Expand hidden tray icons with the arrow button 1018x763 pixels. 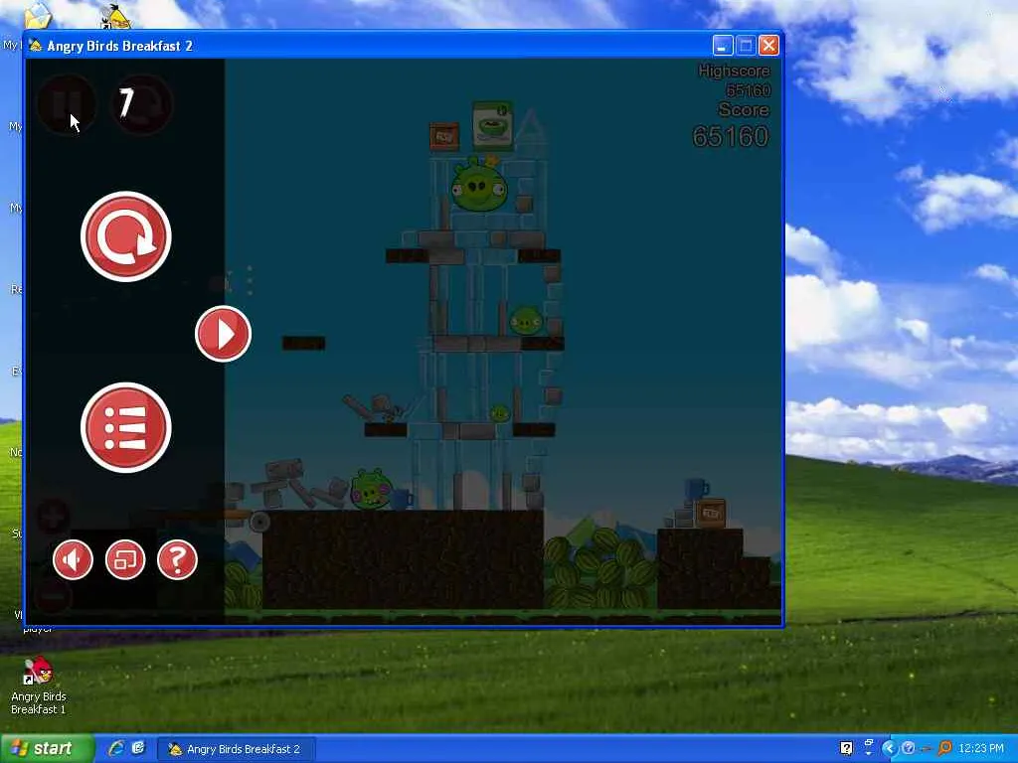tap(889, 749)
